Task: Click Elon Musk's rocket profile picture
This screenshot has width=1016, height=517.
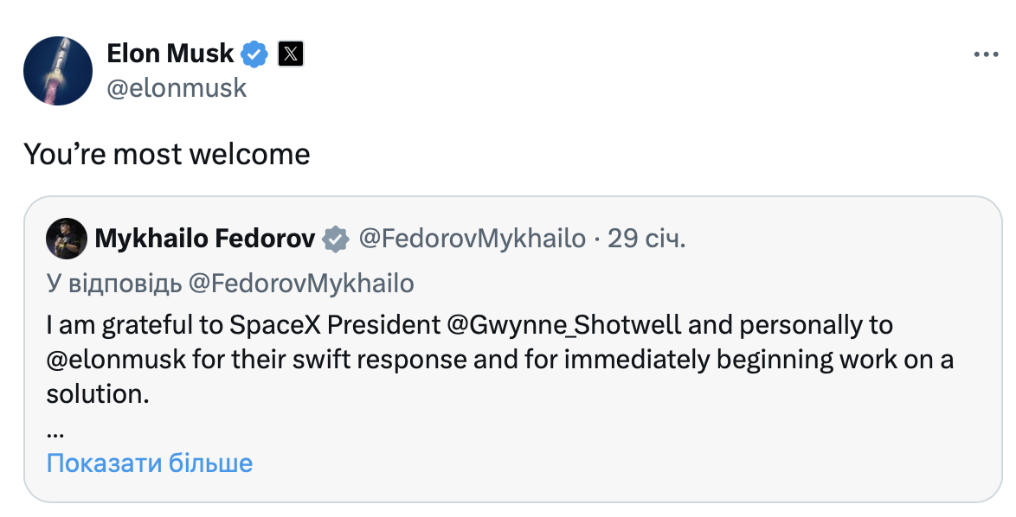Action: pyautogui.click(x=58, y=71)
